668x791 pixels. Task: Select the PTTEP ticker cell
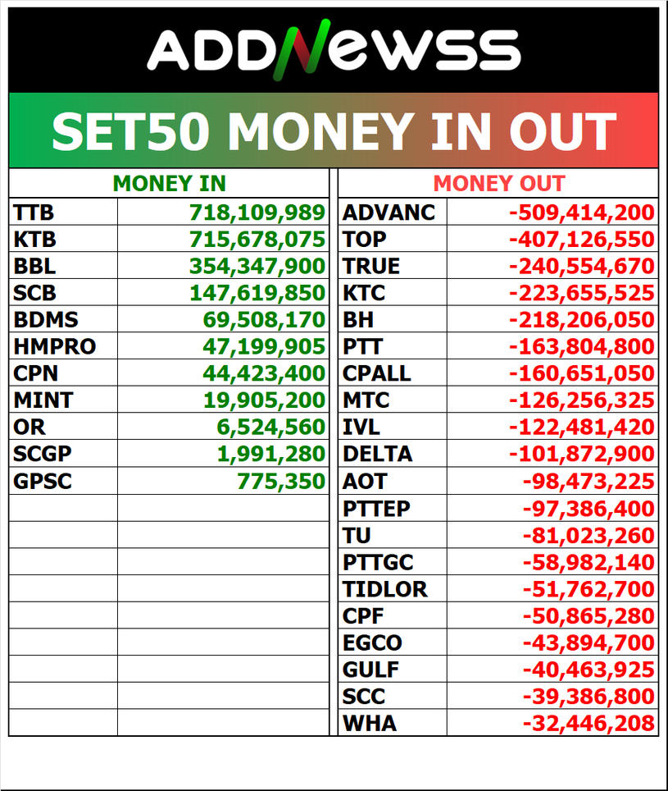tap(376, 509)
